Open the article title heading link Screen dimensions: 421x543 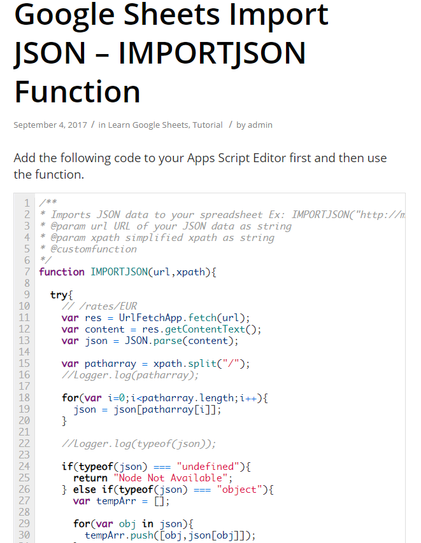[x=171, y=53]
